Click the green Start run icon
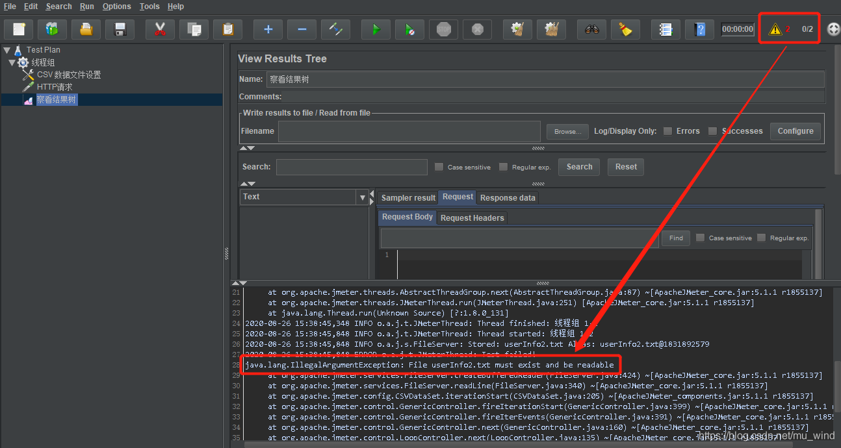The width and height of the screenshot is (841, 448). coord(376,29)
